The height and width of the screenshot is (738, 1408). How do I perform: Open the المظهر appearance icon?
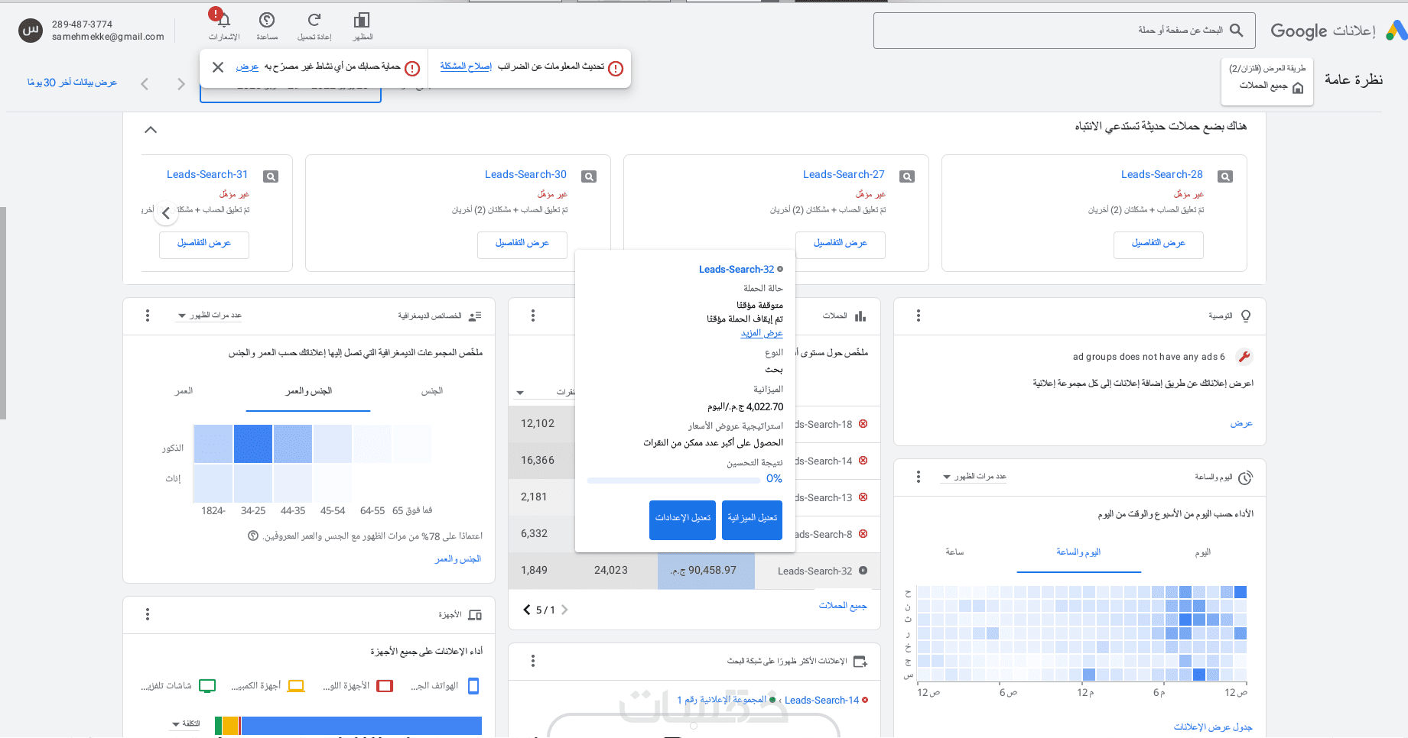363,20
